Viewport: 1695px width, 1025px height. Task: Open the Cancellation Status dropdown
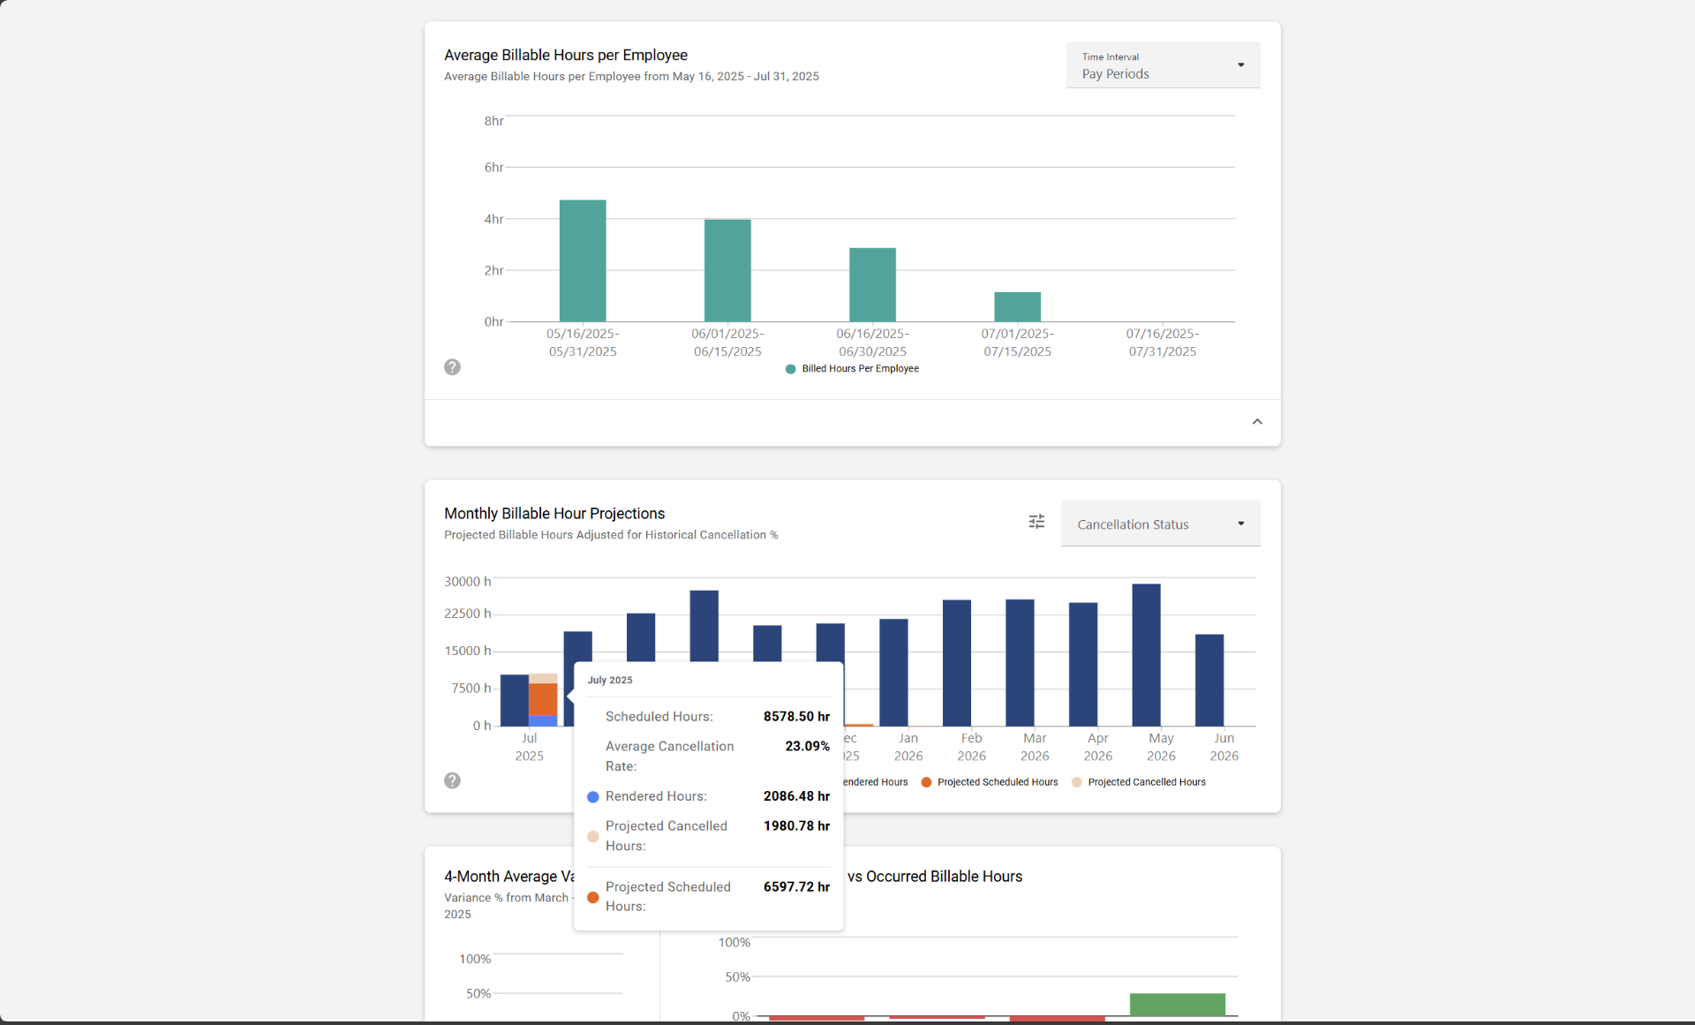tap(1160, 523)
